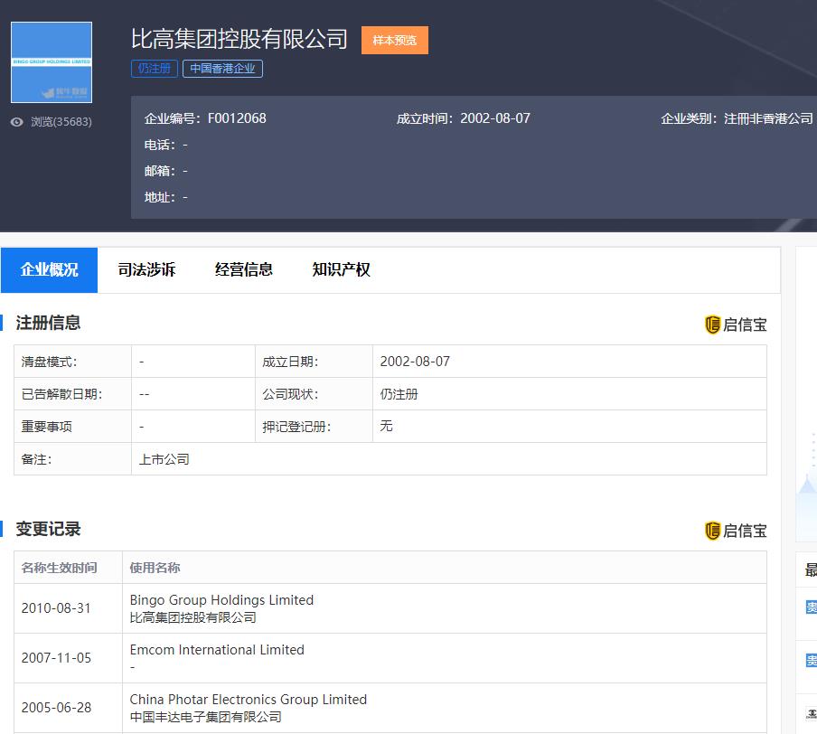The width and height of the screenshot is (817, 734).
Task: Click the 押记登记册 value 无
Action: (x=386, y=426)
